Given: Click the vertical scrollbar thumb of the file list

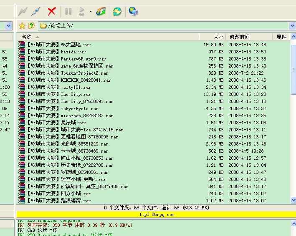Looking at the screenshot, I should pos(293,69).
